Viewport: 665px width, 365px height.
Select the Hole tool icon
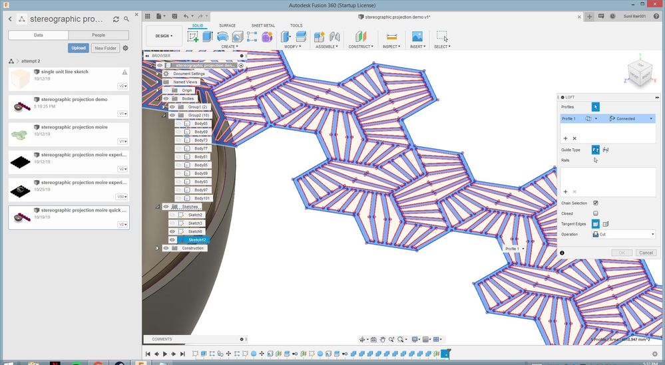[238, 37]
